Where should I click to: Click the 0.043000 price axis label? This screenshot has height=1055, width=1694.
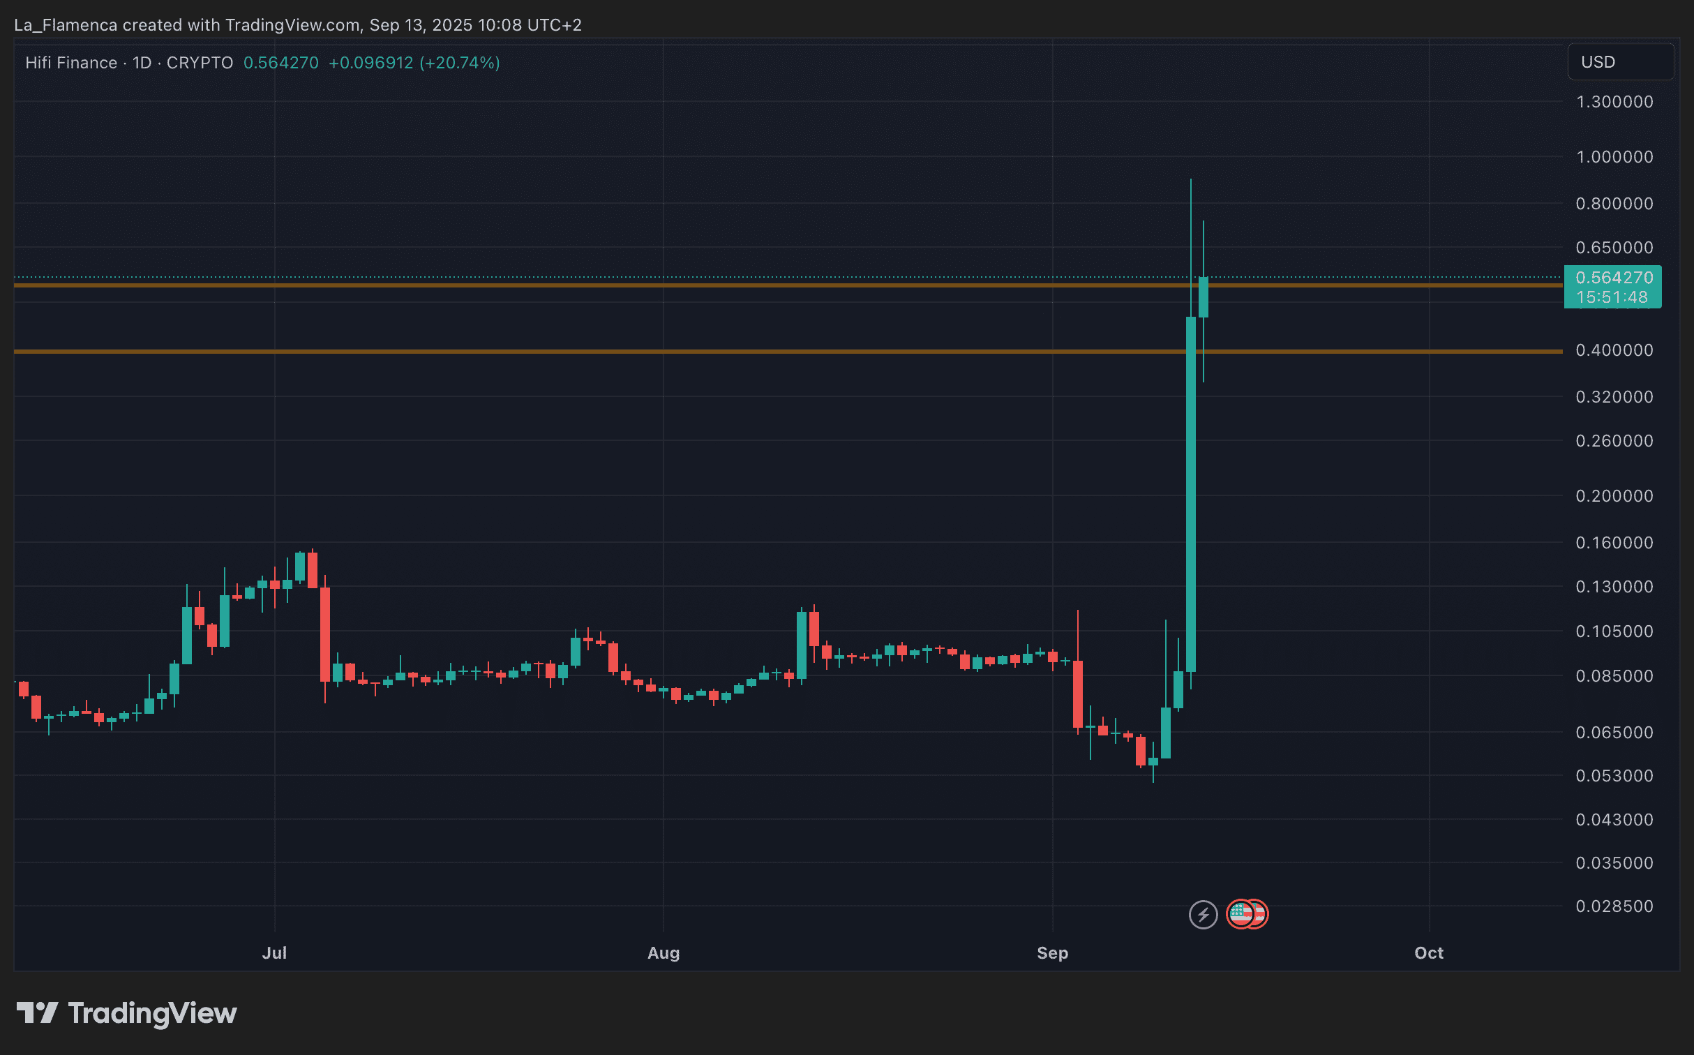(x=1614, y=820)
